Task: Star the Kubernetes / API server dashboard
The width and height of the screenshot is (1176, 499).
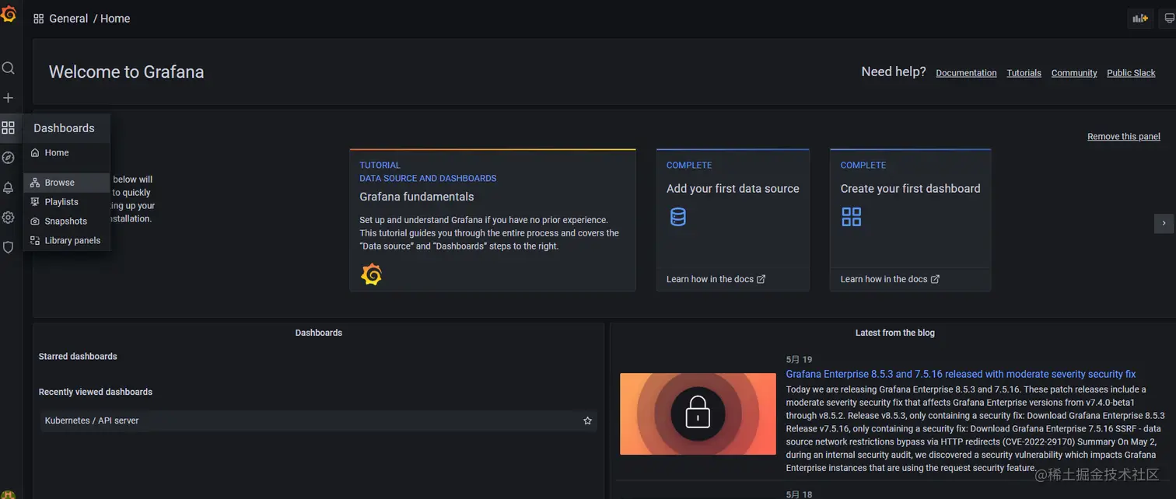Action: [587, 420]
